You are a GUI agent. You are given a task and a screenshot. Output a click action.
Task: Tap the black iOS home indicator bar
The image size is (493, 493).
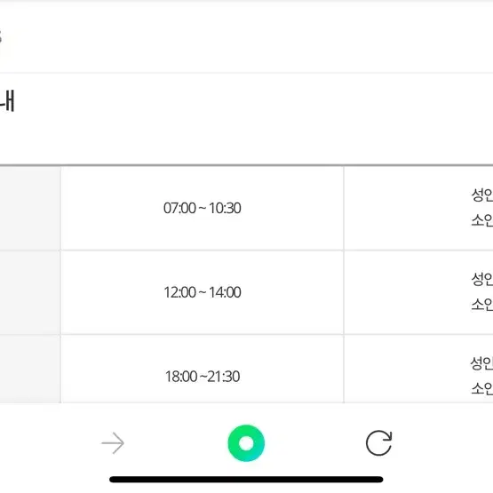click(246, 479)
